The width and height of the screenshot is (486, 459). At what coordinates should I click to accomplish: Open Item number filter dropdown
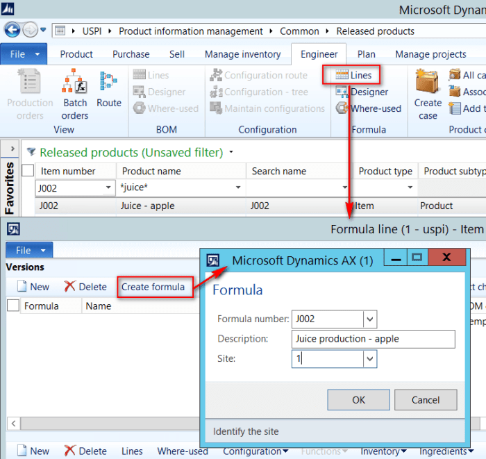(x=108, y=187)
